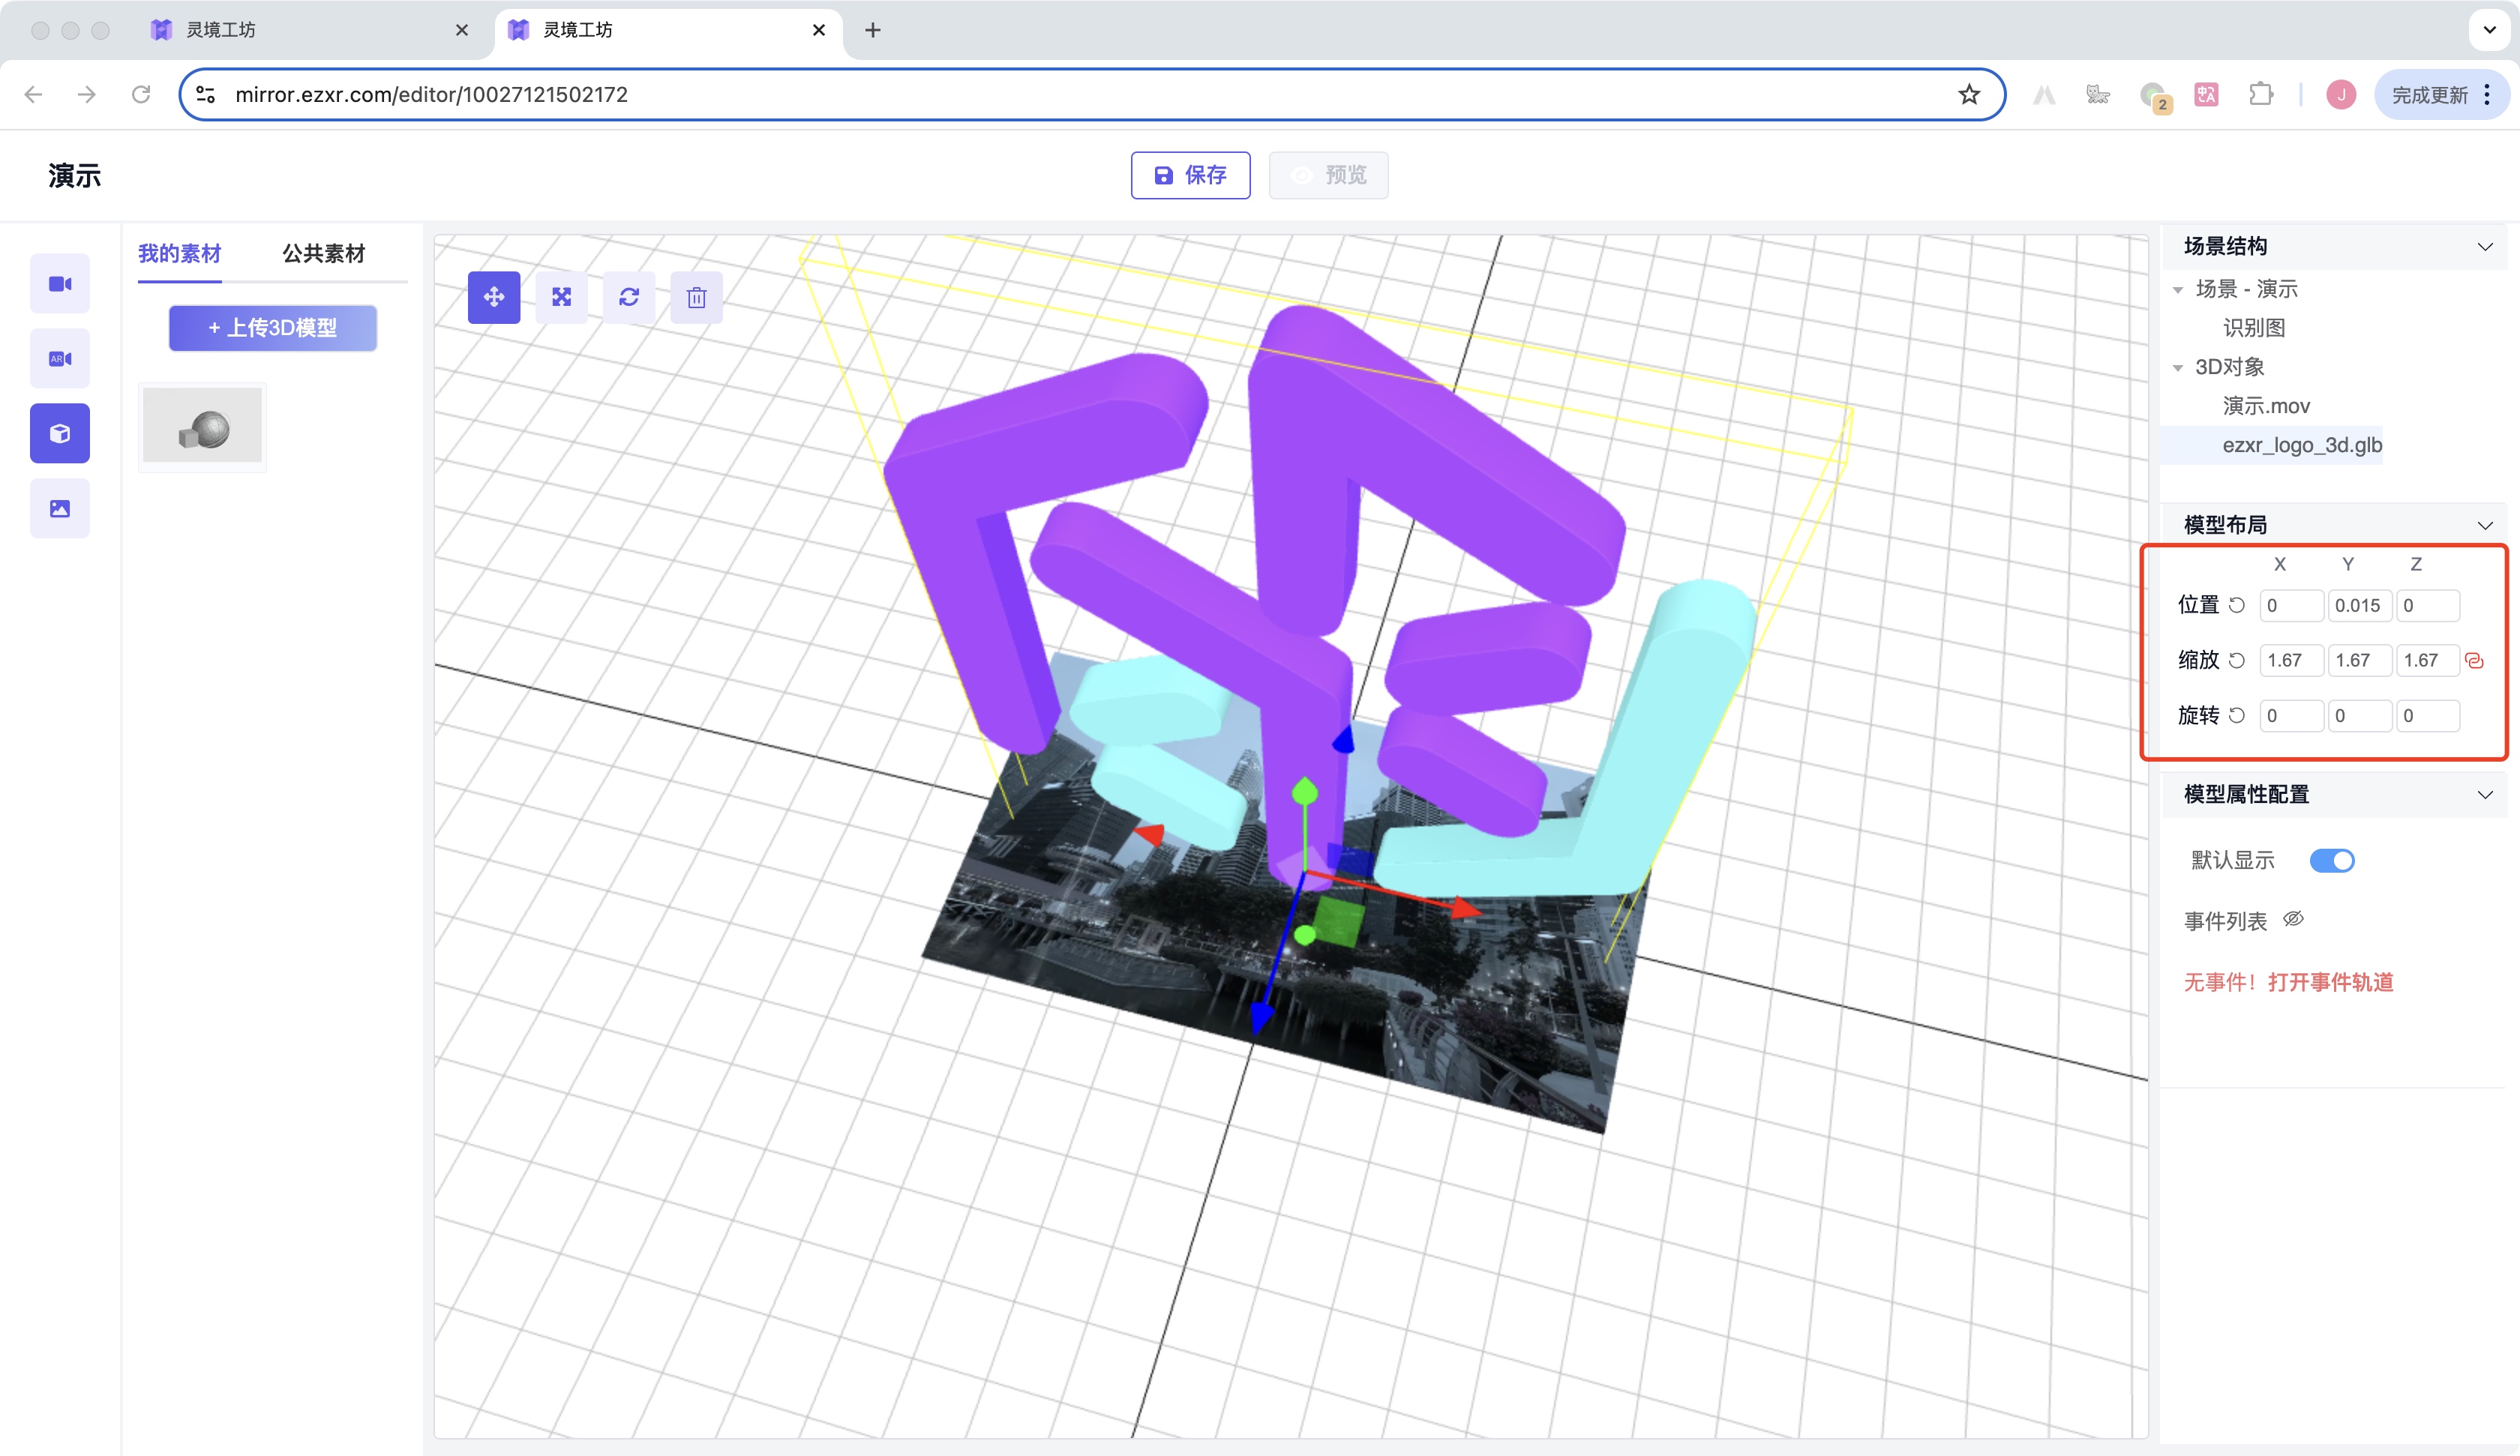Reload the page with the refresh icon
This screenshot has width=2520, height=1456.
[x=141, y=94]
